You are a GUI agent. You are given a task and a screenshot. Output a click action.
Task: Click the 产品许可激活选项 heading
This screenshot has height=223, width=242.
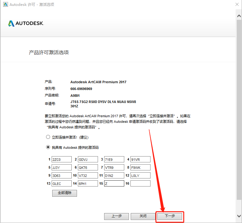[x=49, y=53]
